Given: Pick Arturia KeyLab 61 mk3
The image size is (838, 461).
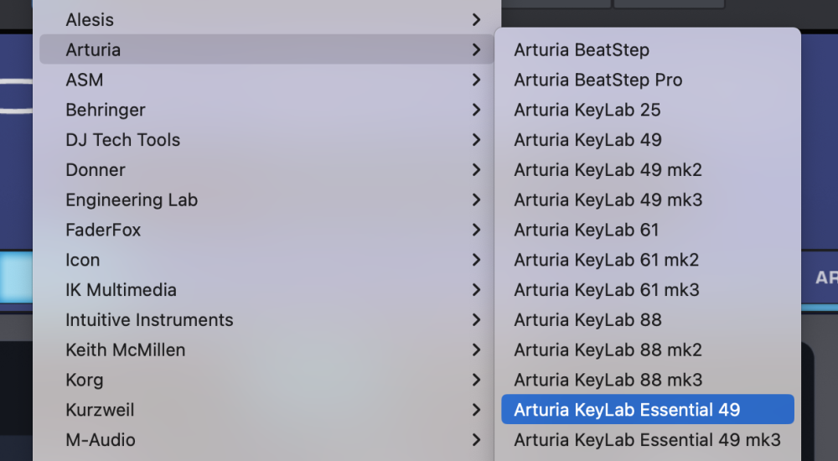Looking at the screenshot, I should [x=607, y=290].
